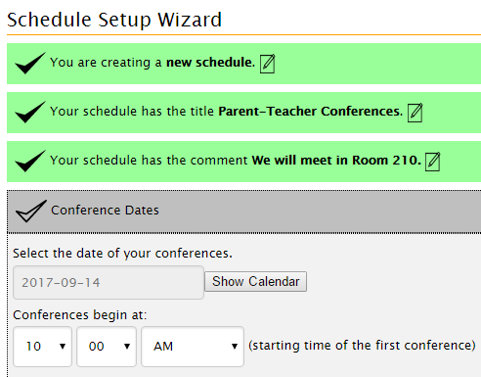Viewport: 481px width, 377px height.
Task: Edit the new schedule step icon
Action: point(267,64)
